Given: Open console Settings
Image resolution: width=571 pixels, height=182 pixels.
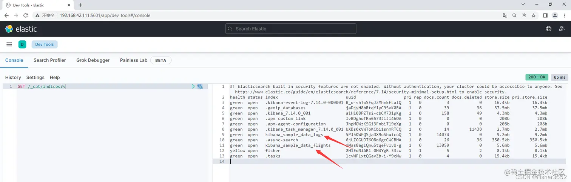Looking at the screenshot, I should pyautogui.click(x=35, y=77).
